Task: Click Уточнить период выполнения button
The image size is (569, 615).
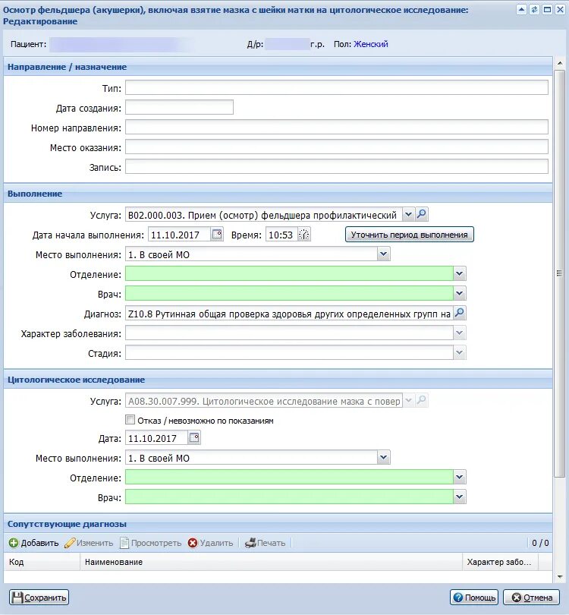Action: click(x=409, y=235)
